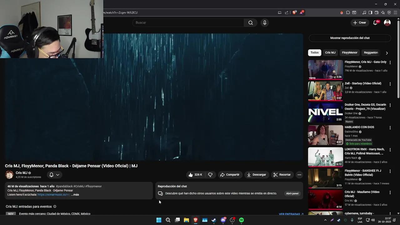Open Windows taskbar search
Image resolution: width=400 pixels, height=225 pixels.
coord(168,220)
